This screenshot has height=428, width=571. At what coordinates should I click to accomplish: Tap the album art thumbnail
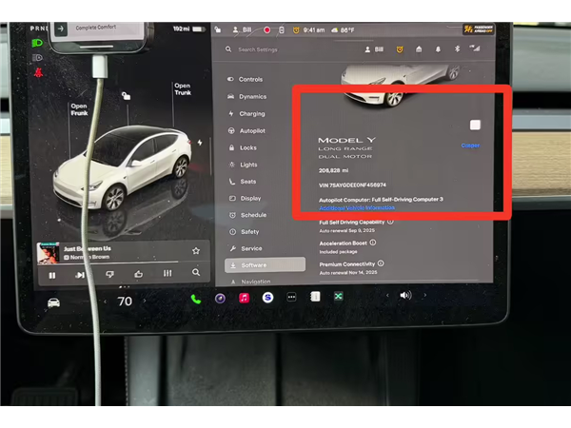[x=49, y=253]
